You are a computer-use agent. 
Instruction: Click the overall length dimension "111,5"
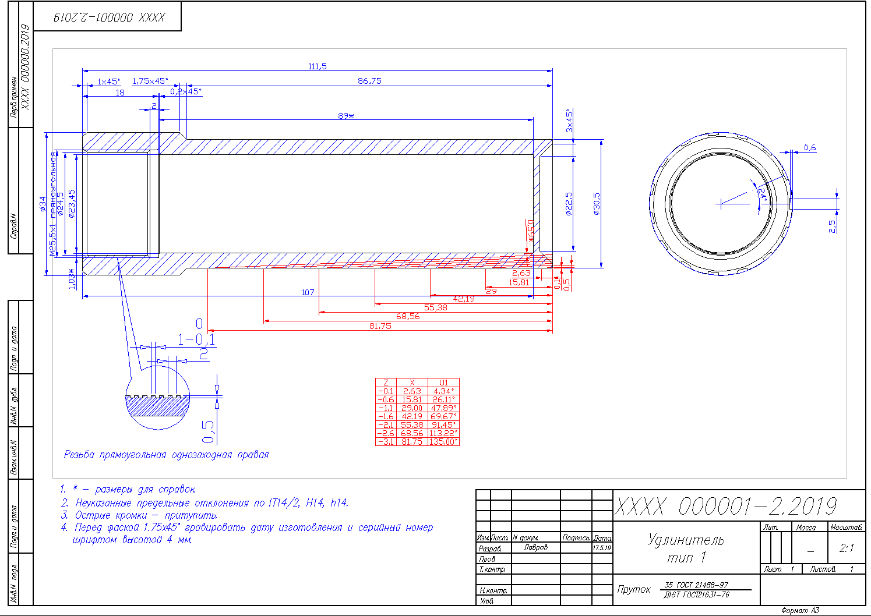[318, 66]
